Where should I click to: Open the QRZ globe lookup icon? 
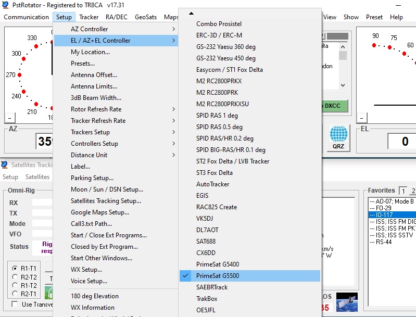pyautogui.click(x=338, y=138)
